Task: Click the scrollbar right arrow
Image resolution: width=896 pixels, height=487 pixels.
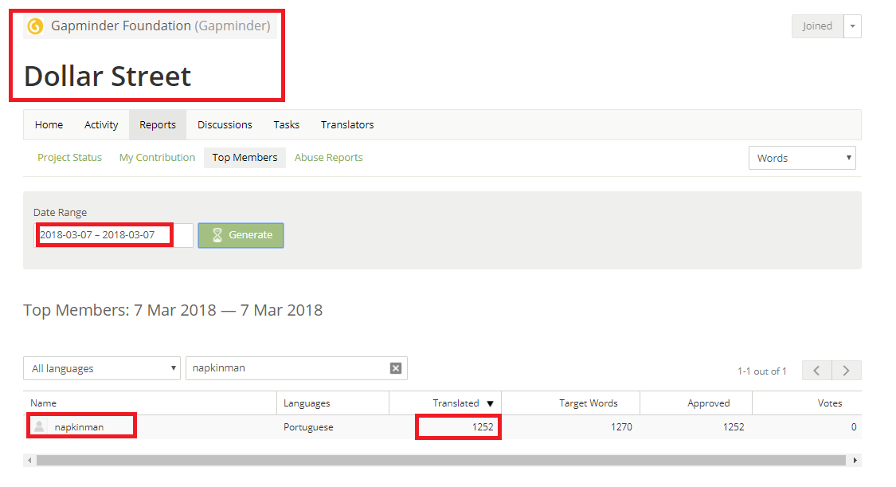Action: (855, 460)
